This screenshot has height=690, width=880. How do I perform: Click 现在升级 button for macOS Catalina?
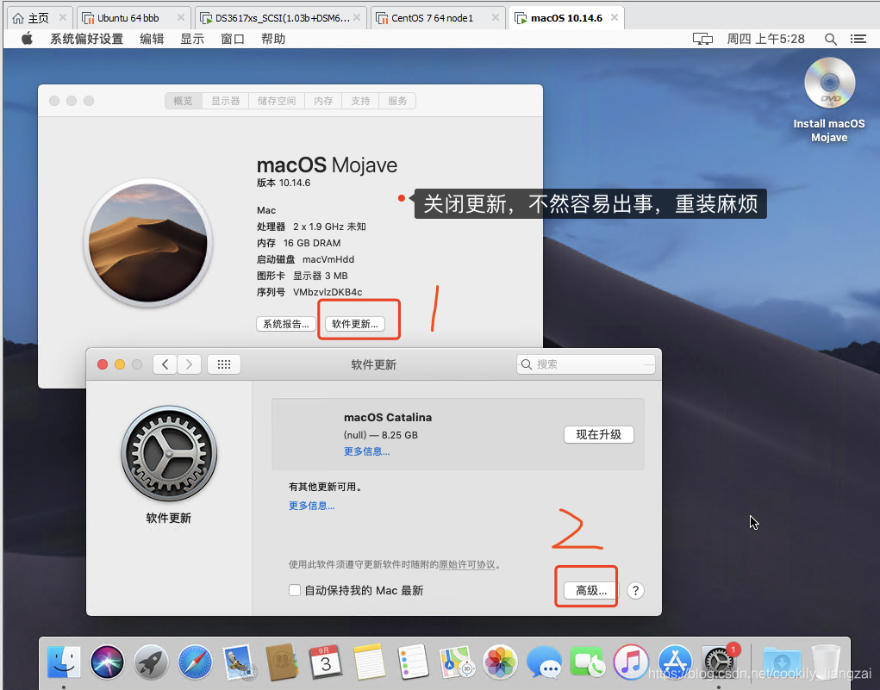point(599,435)
